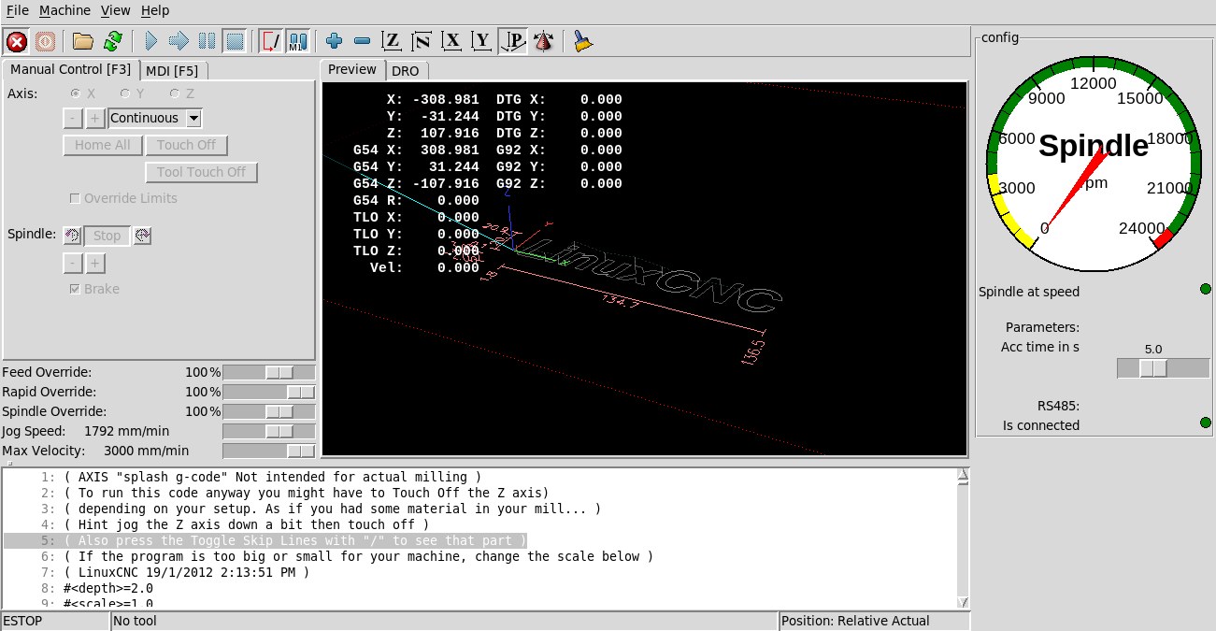Viewport: 1216px width, 631px height.
Task: Decrease spindle speed with minus button
Action: coord(73,262)
